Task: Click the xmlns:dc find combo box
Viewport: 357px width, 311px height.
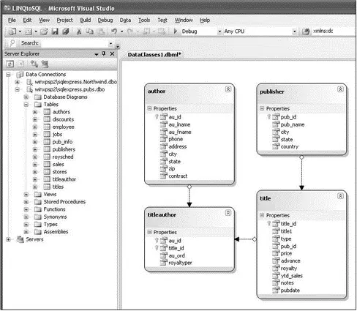Action: pyautogui.click(x=334, y=31)
